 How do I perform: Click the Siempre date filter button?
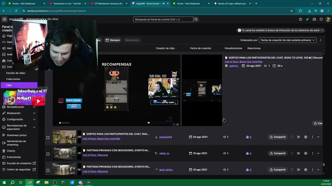(x=113, y=40)
